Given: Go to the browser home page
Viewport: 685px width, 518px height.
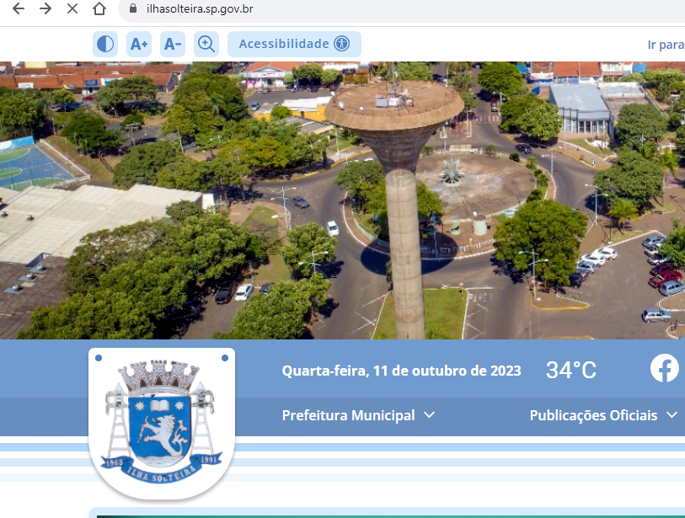Looking at the screenshot, I should click(x=99, y=9).
